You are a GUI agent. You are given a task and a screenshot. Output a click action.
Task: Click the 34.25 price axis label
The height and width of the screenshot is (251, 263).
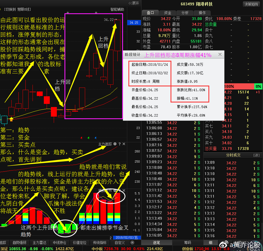point(134,23)
